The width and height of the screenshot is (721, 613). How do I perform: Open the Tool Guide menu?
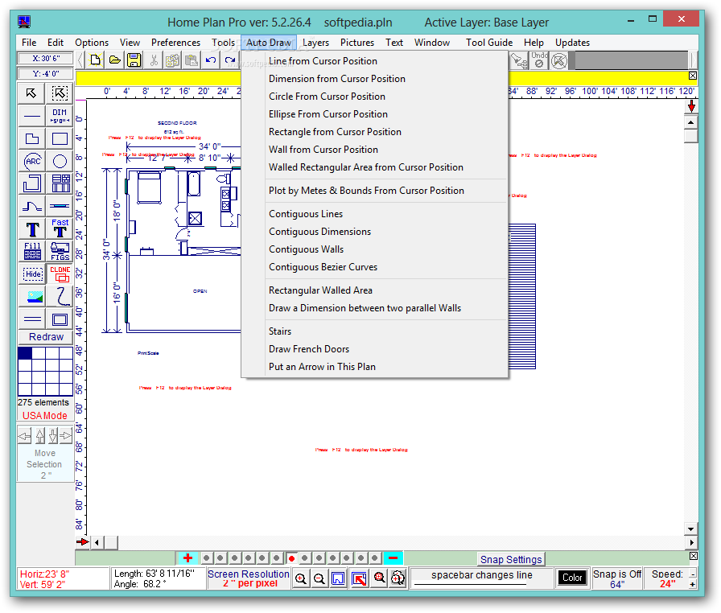[488, 43]
